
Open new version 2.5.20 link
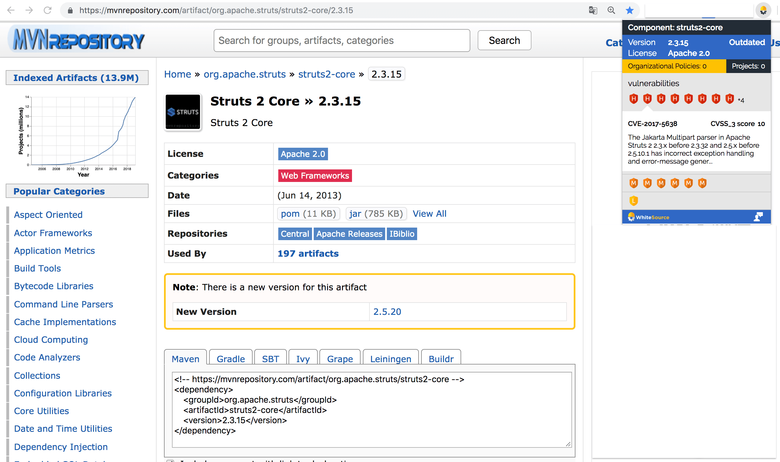tap(387, 312)
